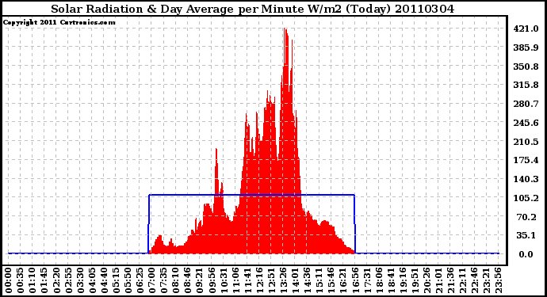
Task: Click the 02:55 time label
Action: [x=68, y=280]
